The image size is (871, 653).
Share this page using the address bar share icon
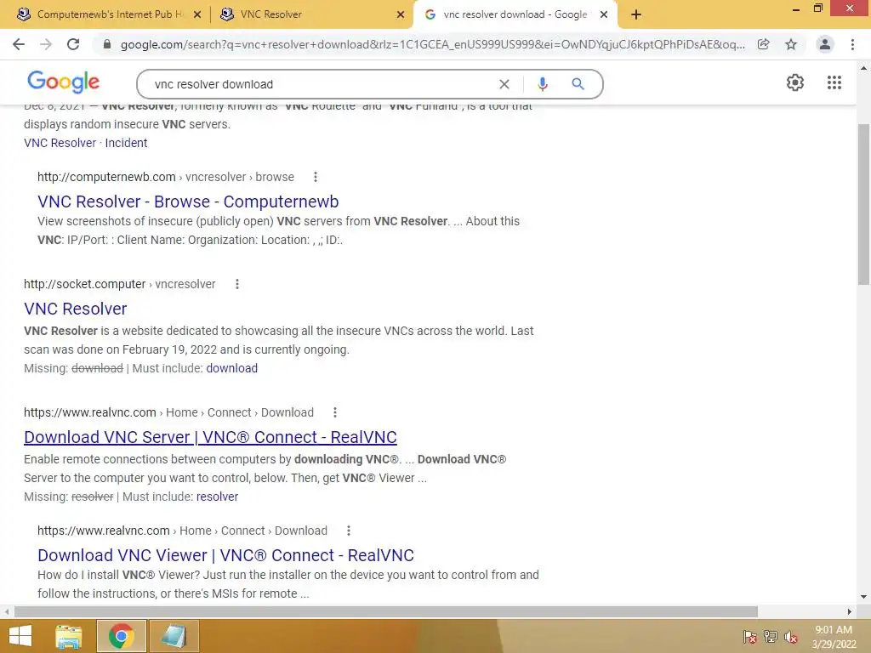tap(764, 44)
